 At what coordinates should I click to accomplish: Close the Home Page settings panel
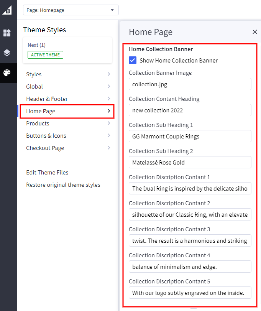254,32
